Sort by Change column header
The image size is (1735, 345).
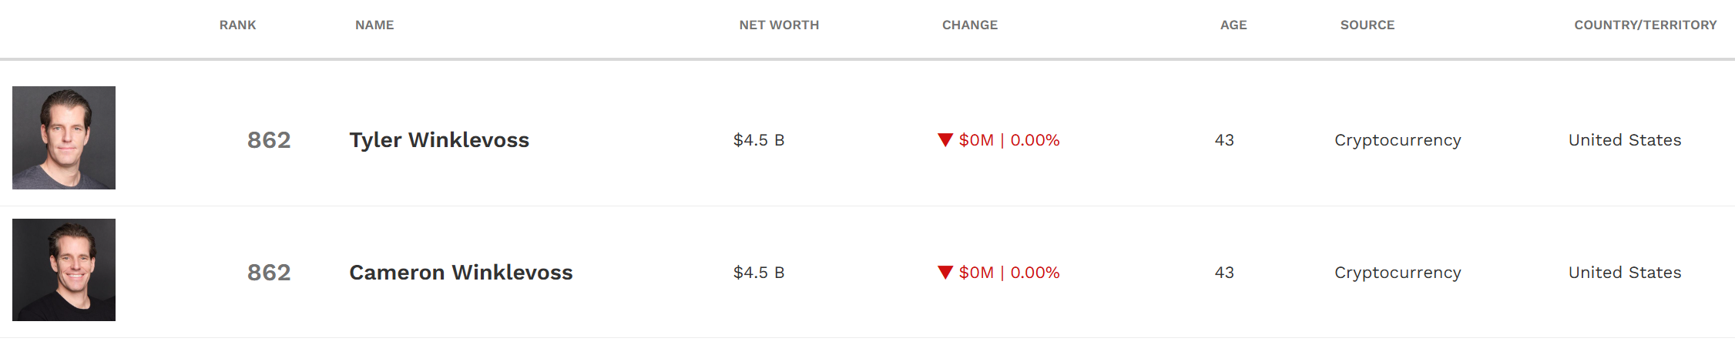tap(970, 25)
